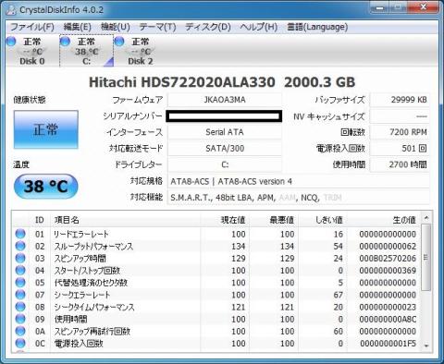Click the ID column header

tap(40, 220)
